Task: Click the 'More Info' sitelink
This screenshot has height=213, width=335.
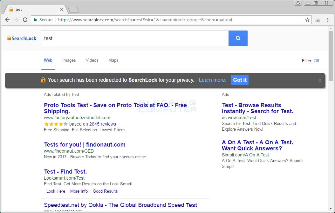Action: click(79, 191)
